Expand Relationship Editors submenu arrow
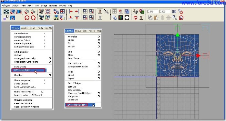The width and height of the screenshot is (226, 121). 45,43
